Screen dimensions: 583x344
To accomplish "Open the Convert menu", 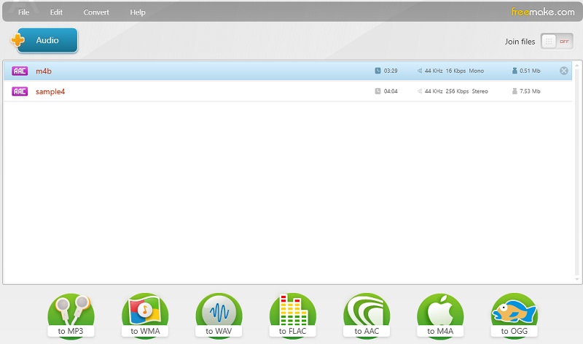I will click(x=96, y=12).
